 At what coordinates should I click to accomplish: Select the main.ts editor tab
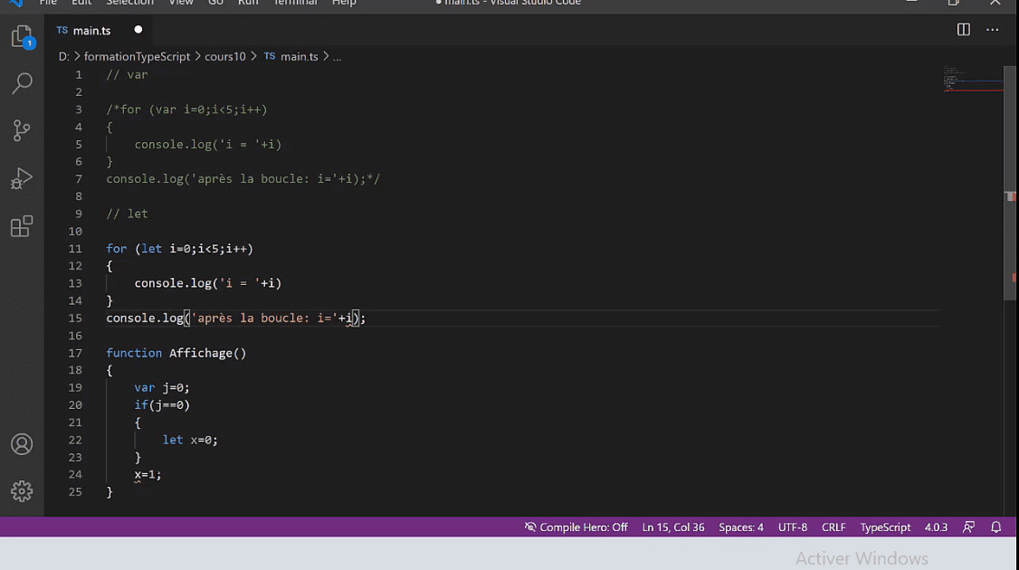click(x=91, y=30)
